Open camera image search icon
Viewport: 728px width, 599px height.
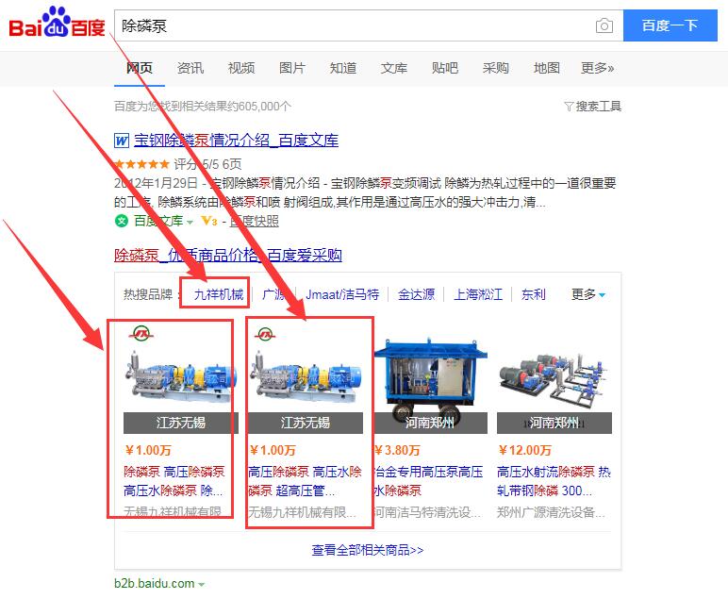(604, 25)
